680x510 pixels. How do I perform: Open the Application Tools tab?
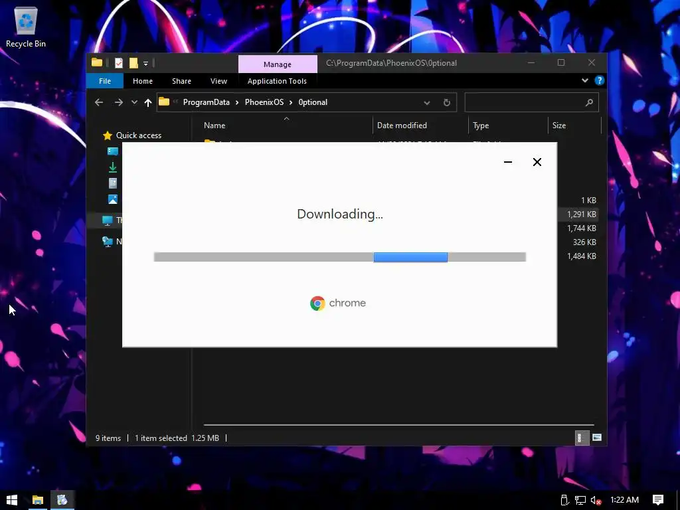point(277,81)
